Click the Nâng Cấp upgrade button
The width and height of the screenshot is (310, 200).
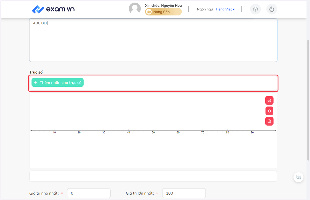[x=163, y=12]
